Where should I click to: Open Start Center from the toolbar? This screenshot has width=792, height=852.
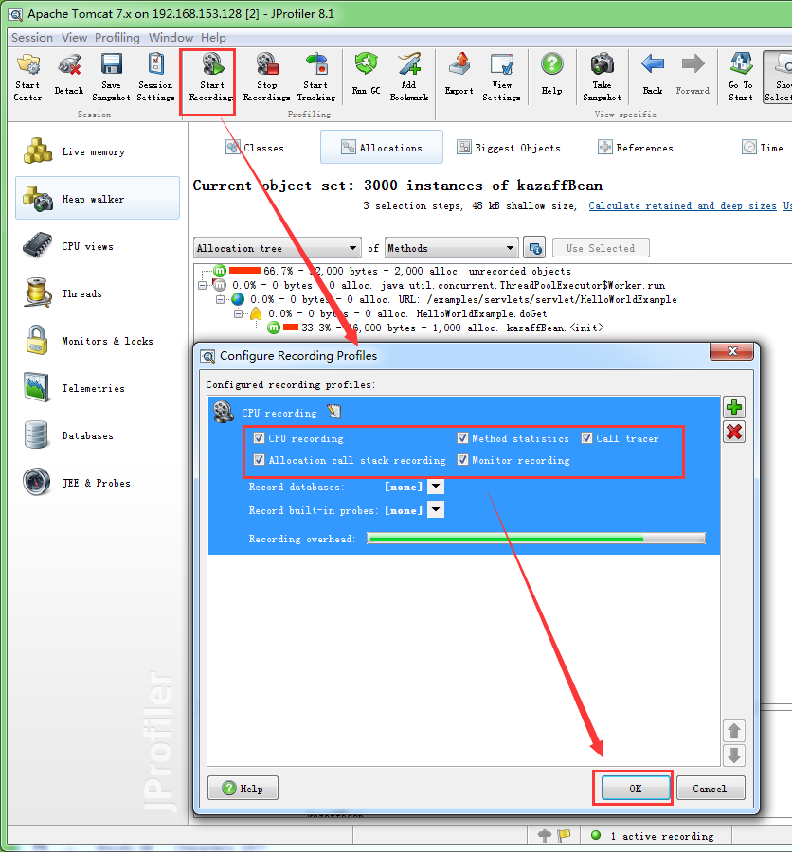(x=27, y=78)
